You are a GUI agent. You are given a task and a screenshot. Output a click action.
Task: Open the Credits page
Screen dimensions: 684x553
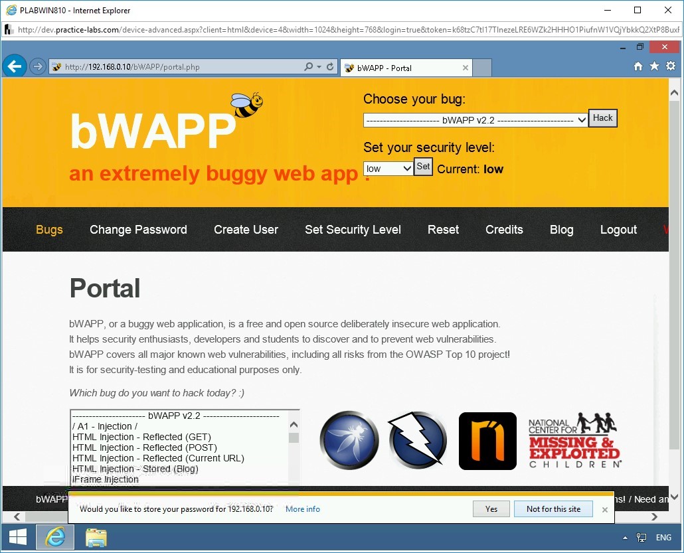click(504, 230)
